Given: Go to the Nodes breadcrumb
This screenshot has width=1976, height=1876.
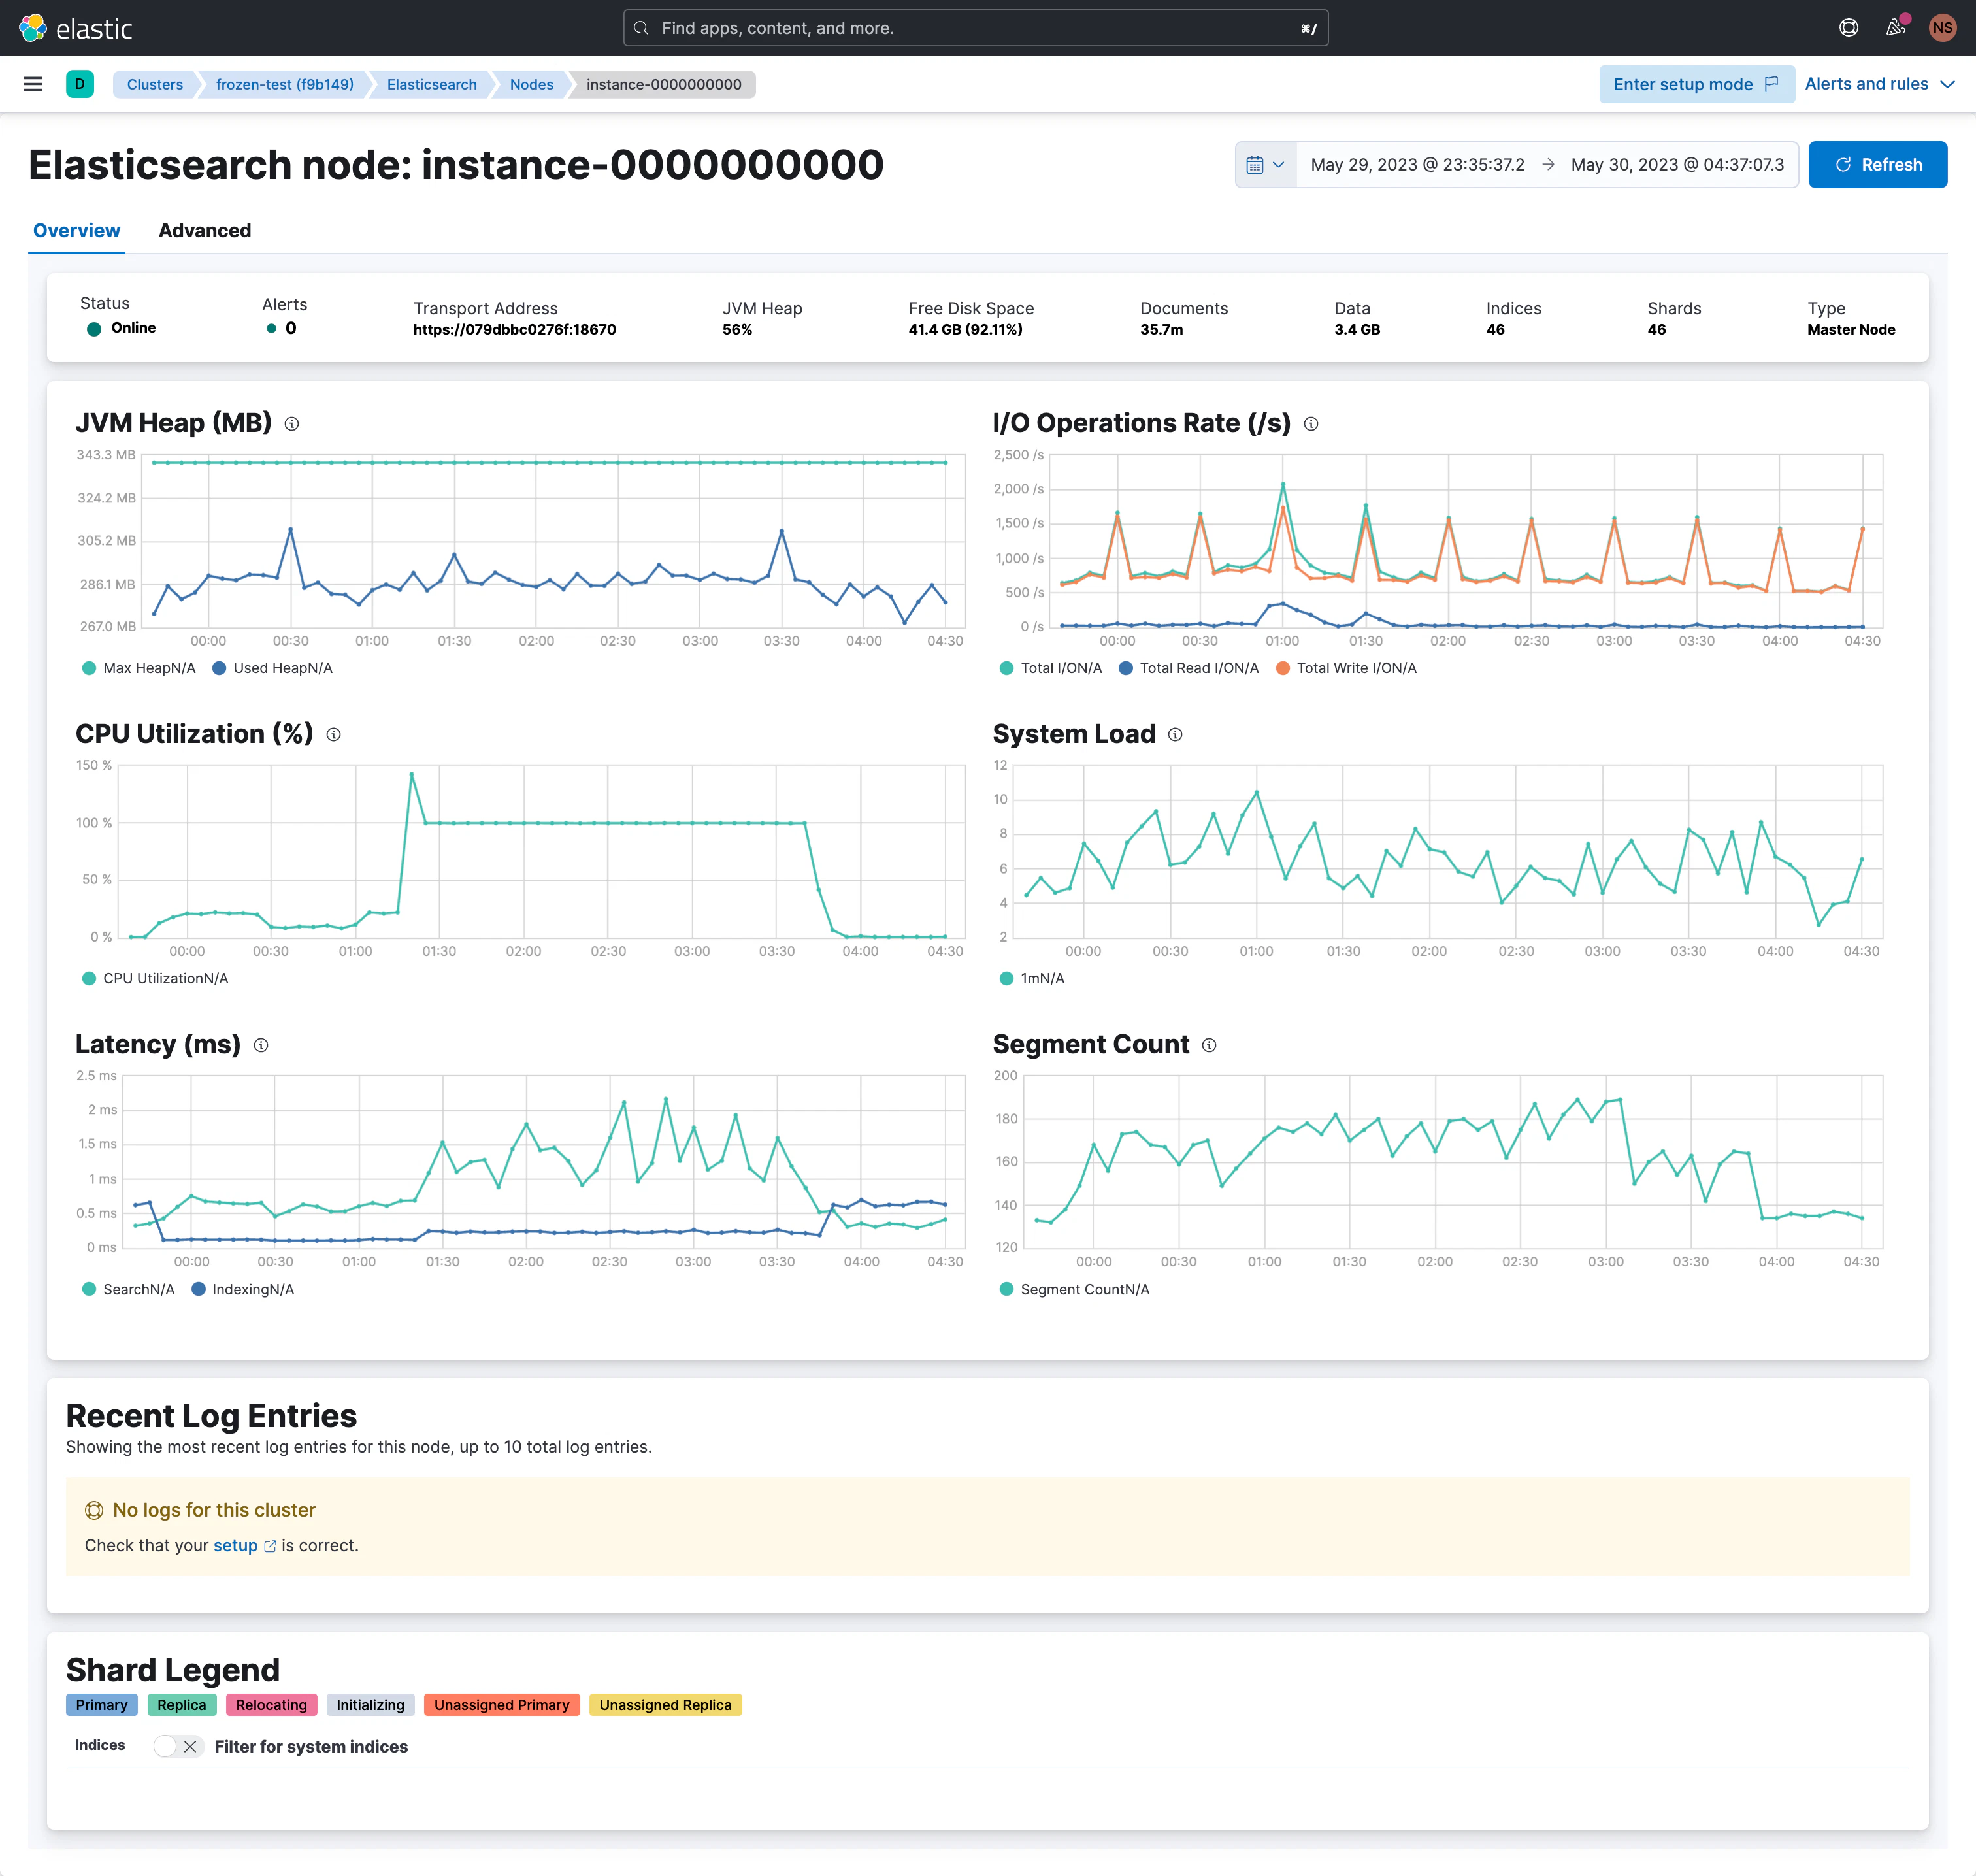Looking at the screenshot, I should click(x=531, y=84).
